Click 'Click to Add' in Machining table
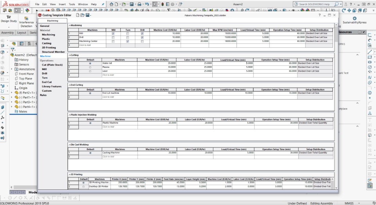This screenshot has width=376, height=205. point(85,45)
